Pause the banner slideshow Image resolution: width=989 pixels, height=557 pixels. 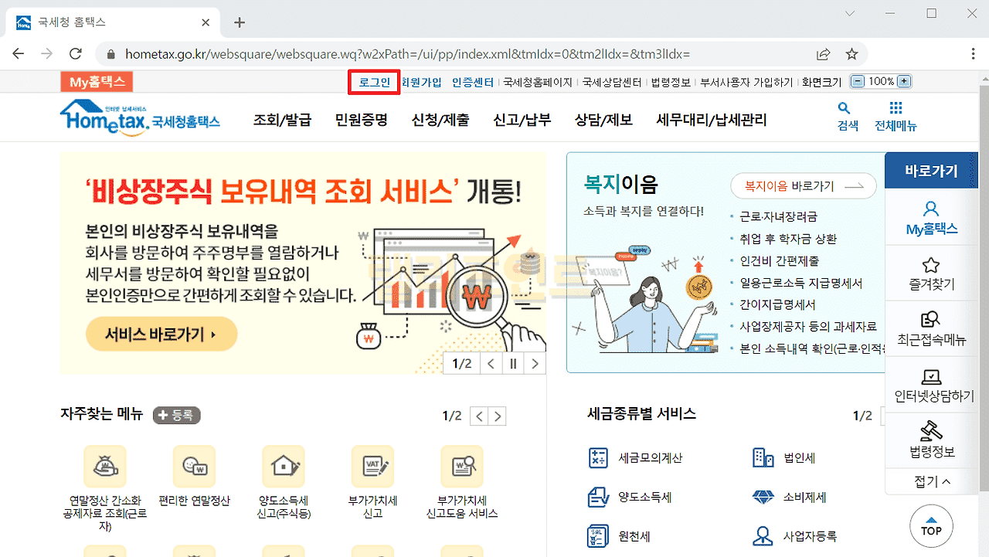pyautogui.click(x=513, y=364)
